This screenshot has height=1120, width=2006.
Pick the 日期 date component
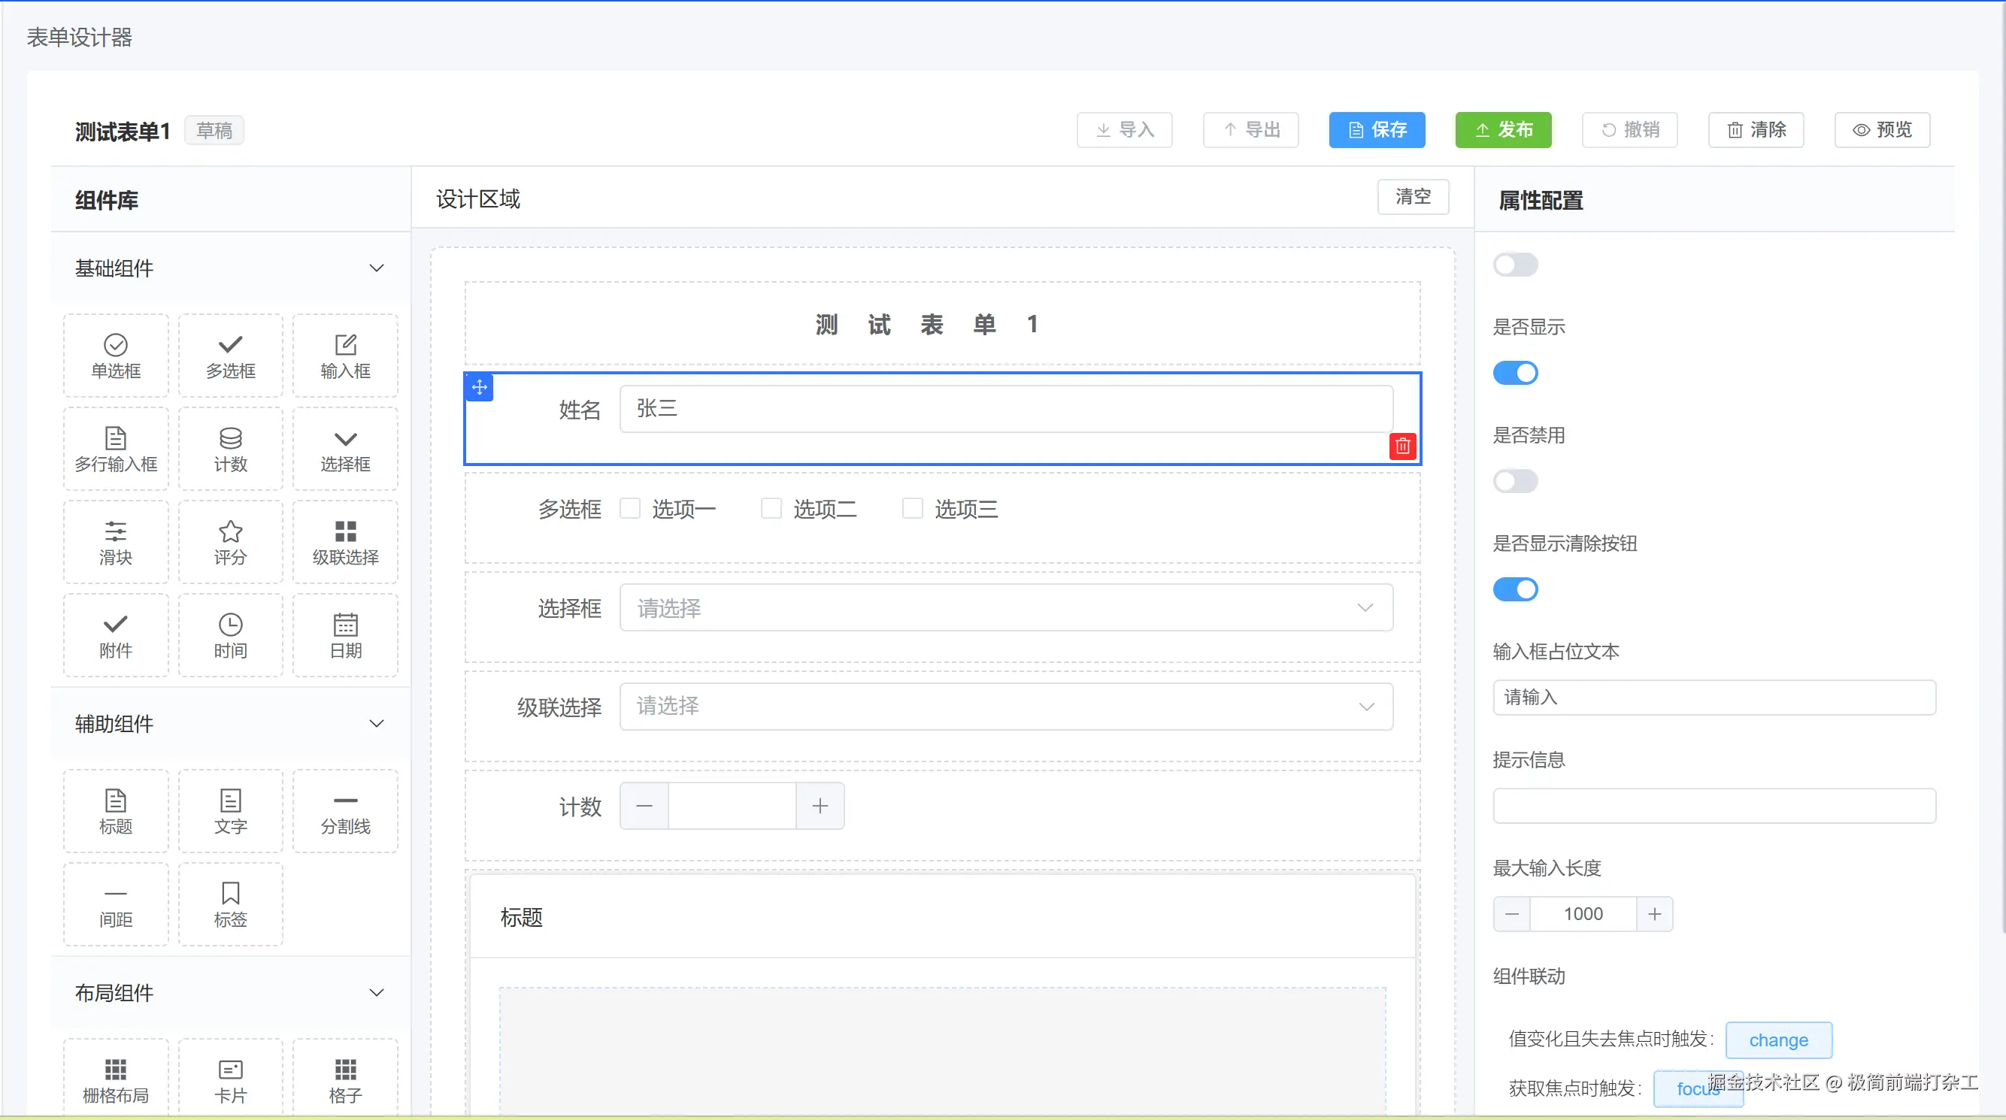[x=345, y=636]
